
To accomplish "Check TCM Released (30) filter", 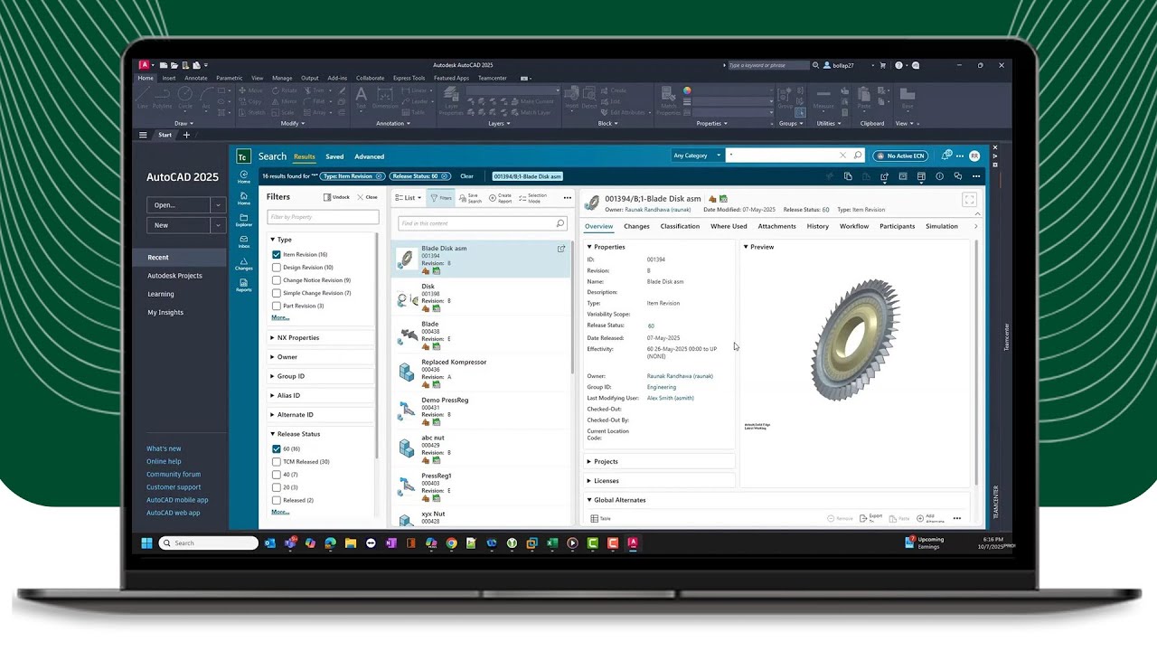I will click(277, 461).
